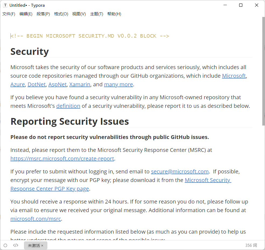Screen dimensions: 265x250
Task: Follow the AspNet link
Action: [x=57, y=84]
